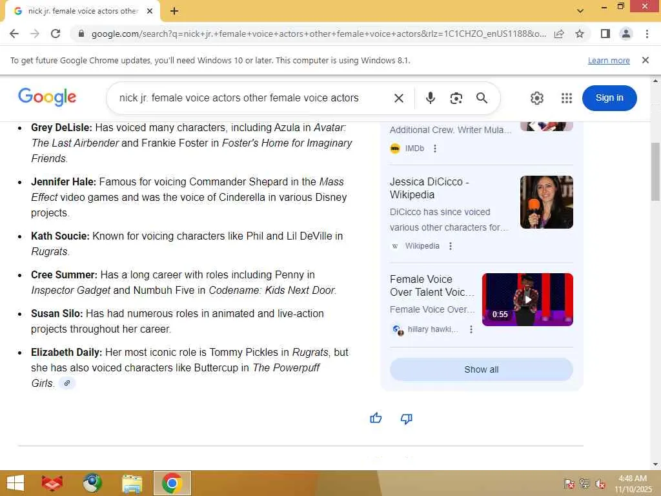This screenshot has width=661, height=496.
Task: View site information via the padlock icon
Action: pyautogui.click(x=81, y=34)
